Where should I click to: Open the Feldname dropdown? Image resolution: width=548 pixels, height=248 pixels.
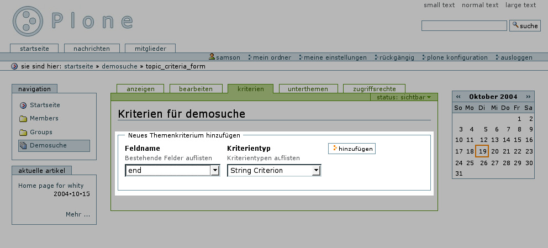point(215,171)
